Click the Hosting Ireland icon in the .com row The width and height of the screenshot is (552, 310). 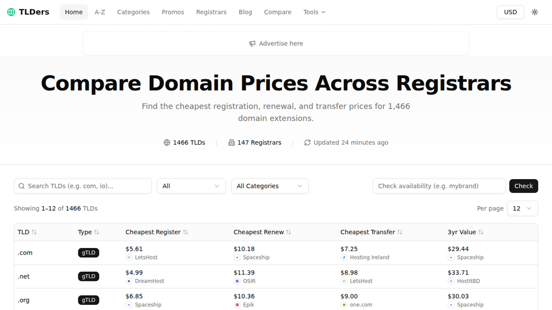(x=344, y=257)
